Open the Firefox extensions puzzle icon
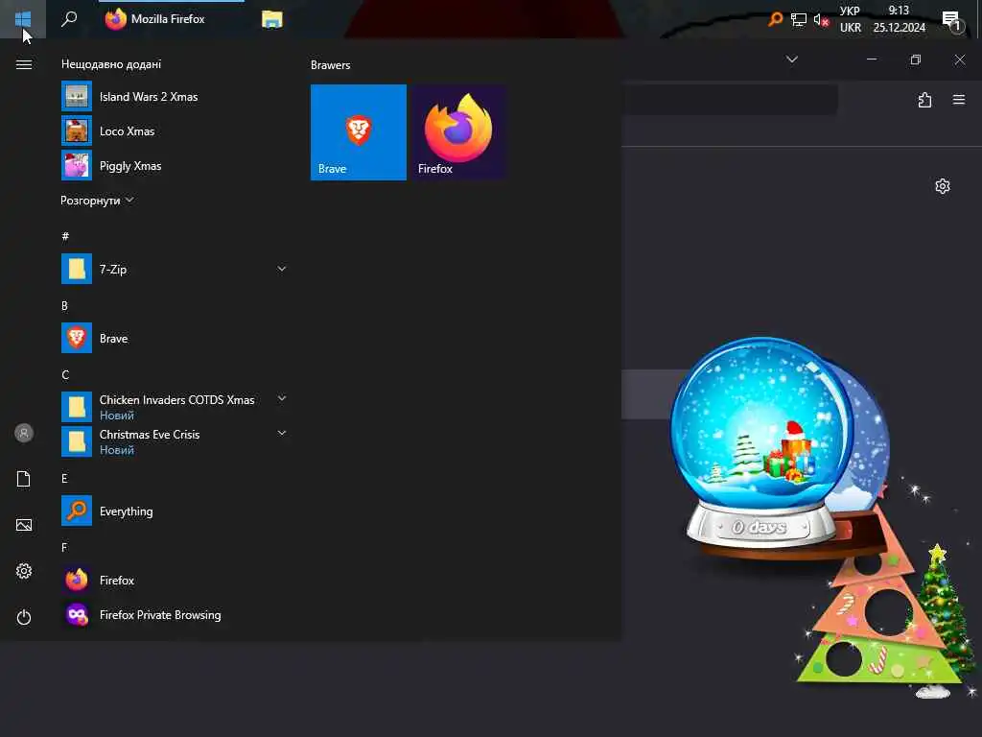This screenshot has width=982, height=737. coord(924,100)
